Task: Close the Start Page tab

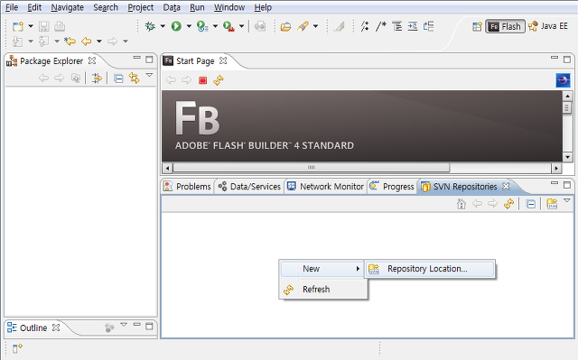Action: [223, 60]
